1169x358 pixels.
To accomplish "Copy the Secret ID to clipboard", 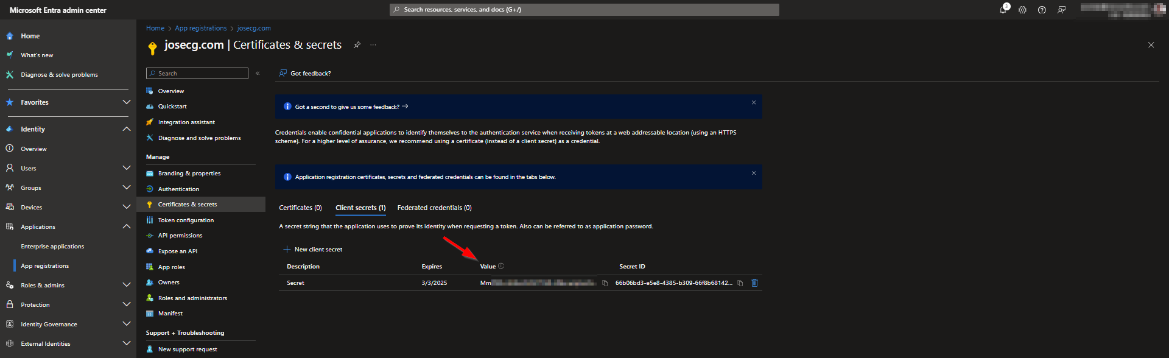I will click(x=740, y=283).
